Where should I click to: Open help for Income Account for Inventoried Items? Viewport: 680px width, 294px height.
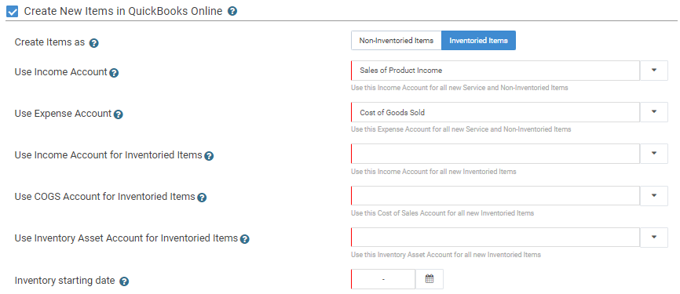point(209,156)
